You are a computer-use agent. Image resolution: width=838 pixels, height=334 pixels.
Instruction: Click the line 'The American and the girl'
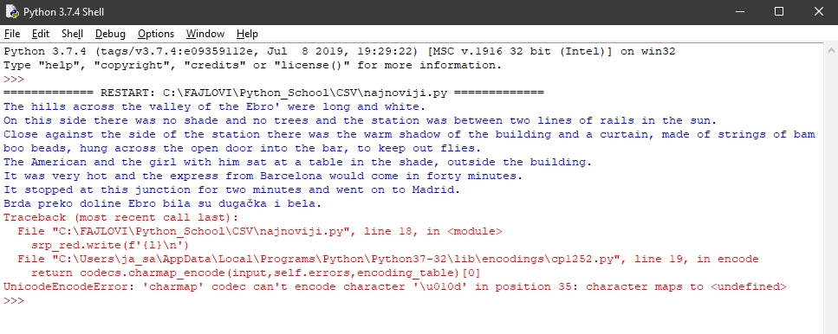[298, 162]
